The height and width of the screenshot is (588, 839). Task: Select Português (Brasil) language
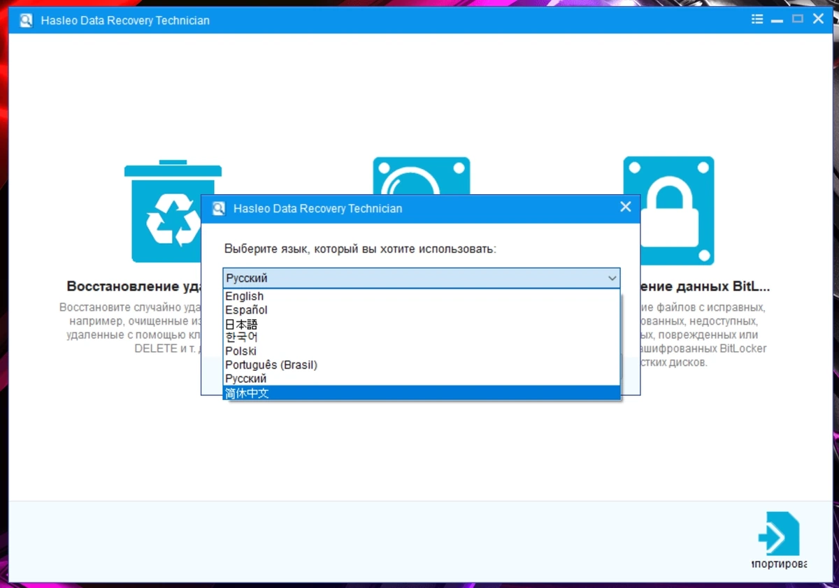[422, 365]
